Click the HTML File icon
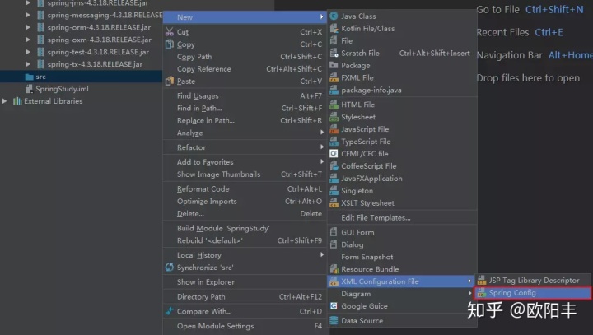The height and width of the screenshot is (335, 593). [334, 105]
